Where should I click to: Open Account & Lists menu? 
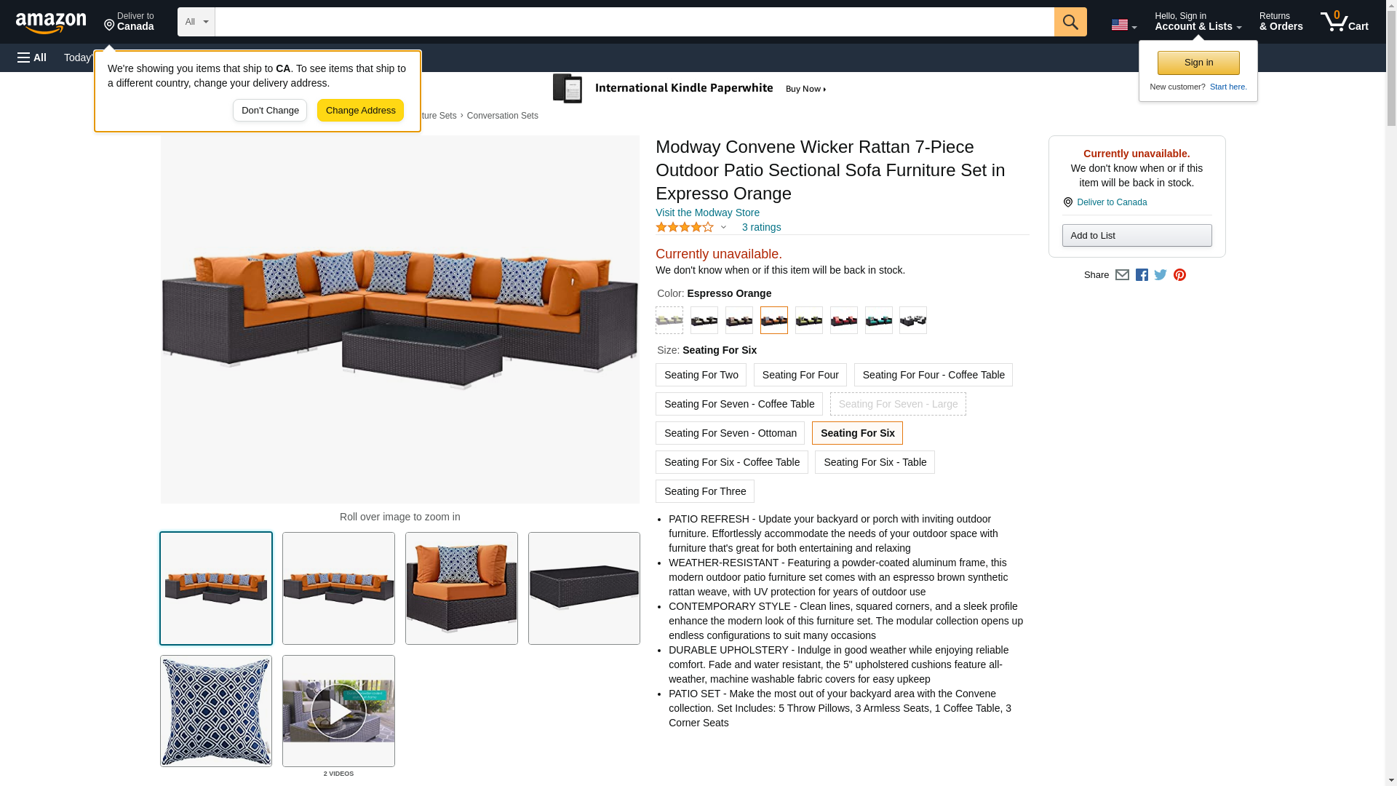tap(1198, 22)
